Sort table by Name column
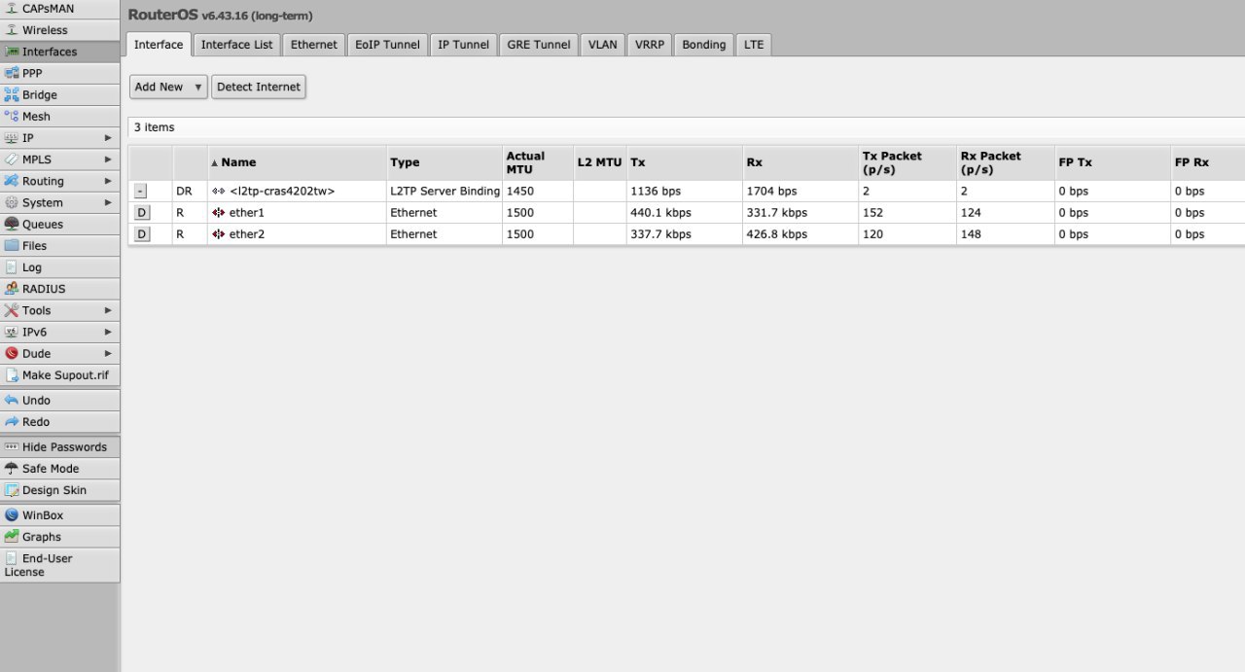This screenshot has width=1245, height=672. (297, 162)
